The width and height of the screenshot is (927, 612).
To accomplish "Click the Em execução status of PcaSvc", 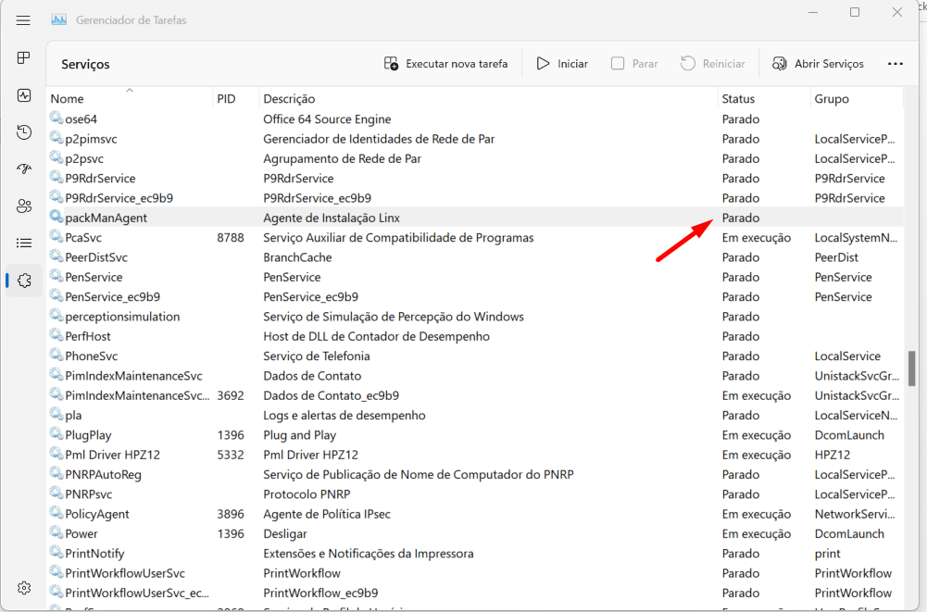I will point(757,238).
